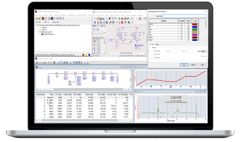Click the Graph Title input field
The width and height of the screenshot is (243, 142).
pyautogui.click(x=185, y=16)
